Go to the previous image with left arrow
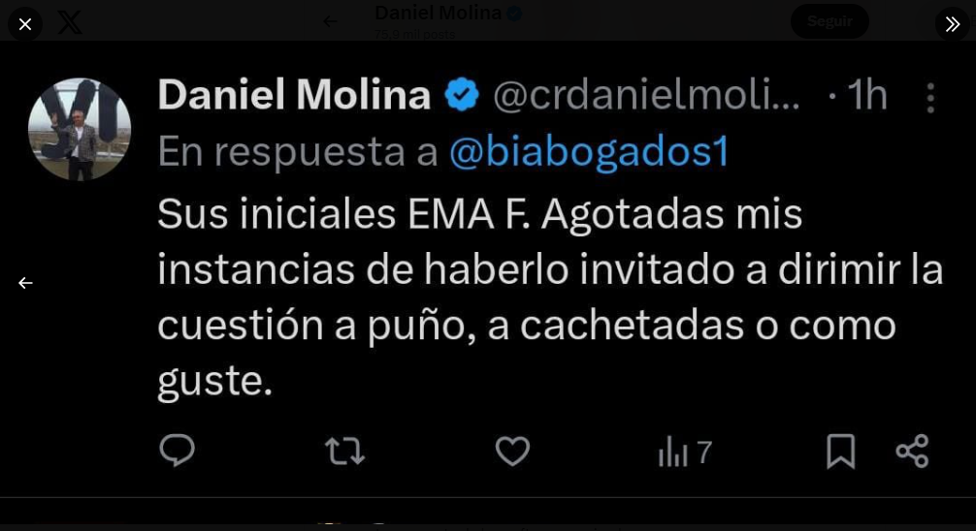 coord(25,283)
